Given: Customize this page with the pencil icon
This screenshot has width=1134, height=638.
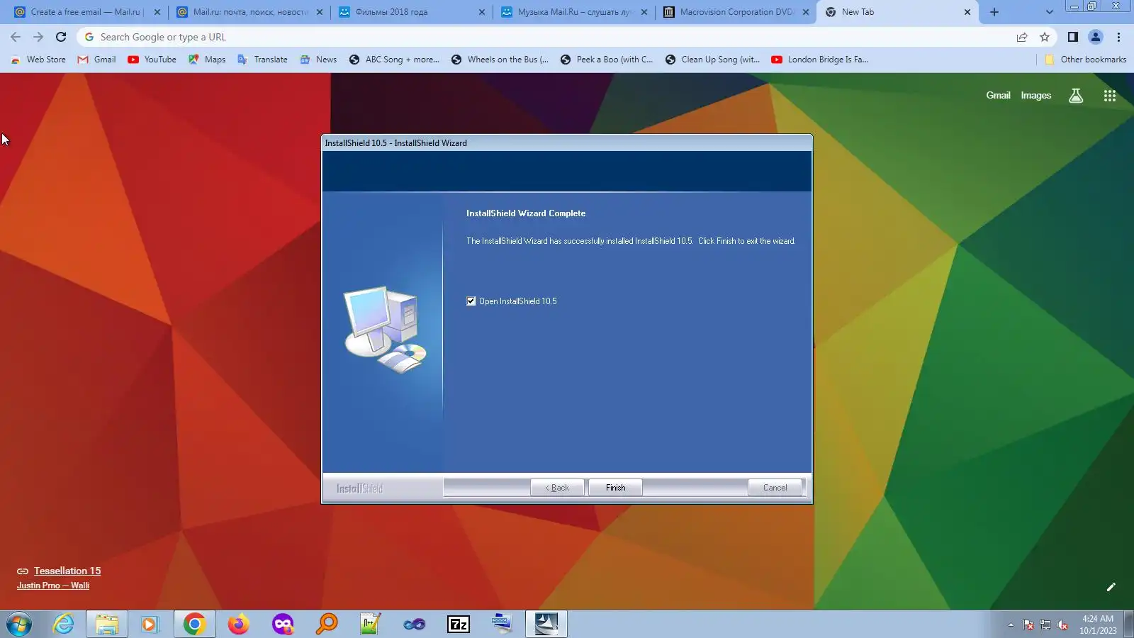Looking at the screenshot, I should click(x=1111, y=587).
